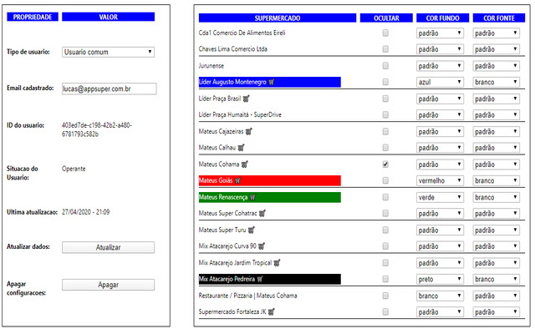Image resolution: width=535 pixels, height=334 pixels.
Task: Click the Jurunense supermarket name
Action: click(x=211, y=66)
